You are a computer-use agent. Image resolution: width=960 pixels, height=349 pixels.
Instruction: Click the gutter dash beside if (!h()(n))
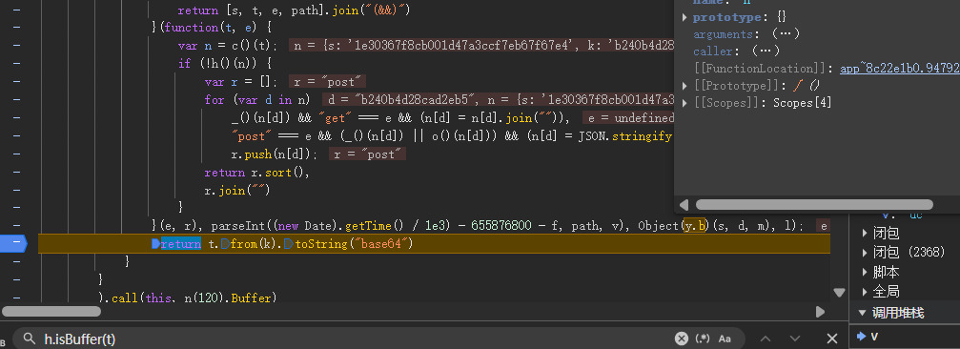15,64
